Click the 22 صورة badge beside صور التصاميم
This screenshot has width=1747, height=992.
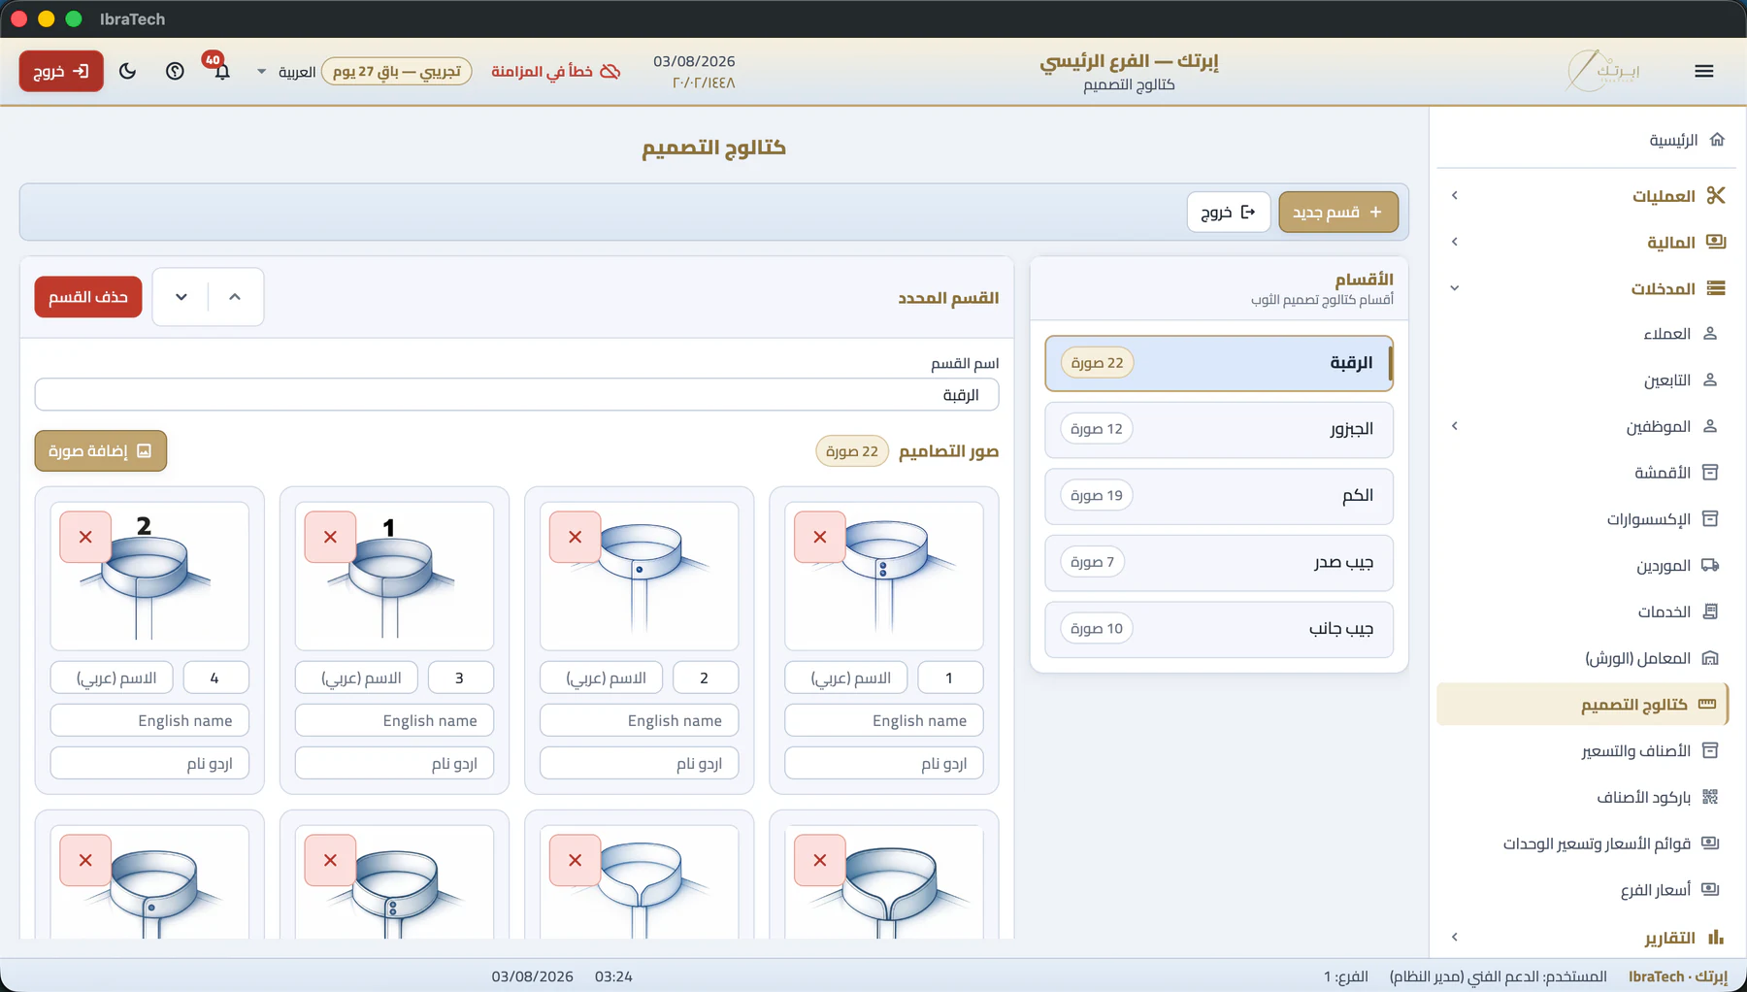pyautogui.click(x=852, y=451)
